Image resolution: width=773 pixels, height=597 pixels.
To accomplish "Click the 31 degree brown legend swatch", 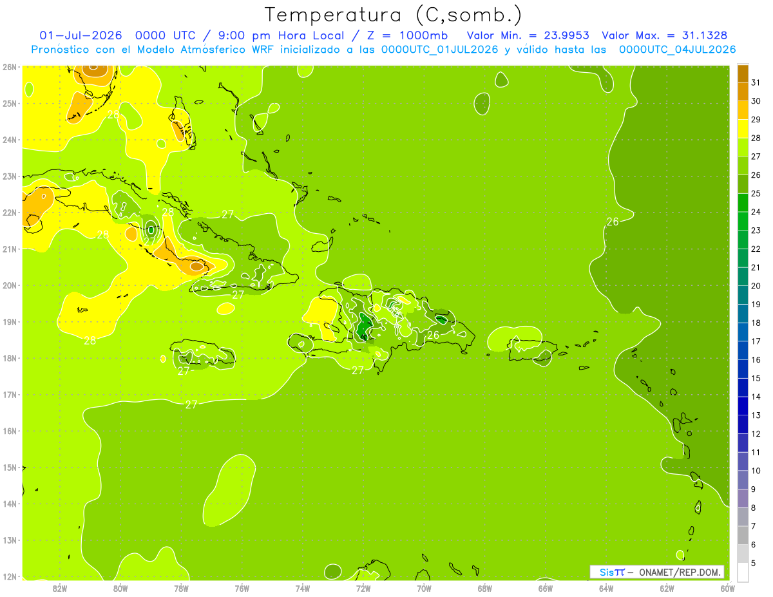I will 743,74.
